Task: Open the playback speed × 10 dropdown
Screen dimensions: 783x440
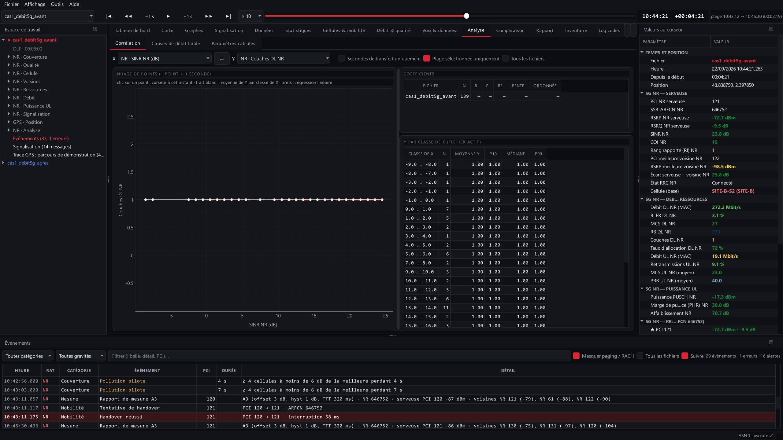Action: coord(251,16)
